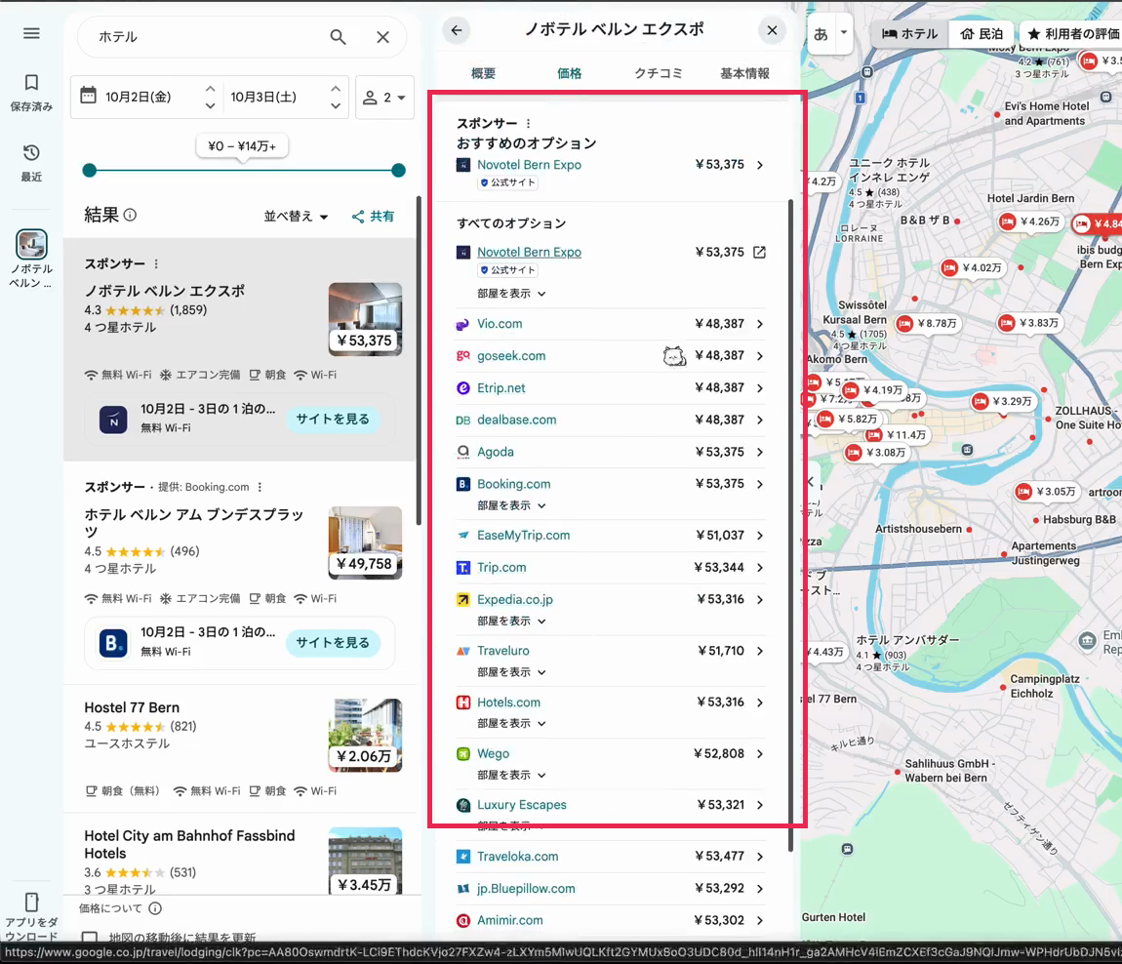
Task: Expand 部屋を表示 under Novotel Bern Expo
Action: click(511, 294)
